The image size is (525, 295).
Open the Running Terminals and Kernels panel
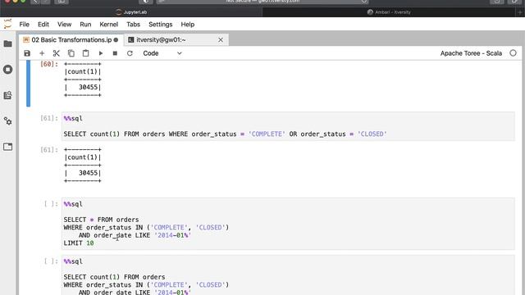click(x=7, y=69)
